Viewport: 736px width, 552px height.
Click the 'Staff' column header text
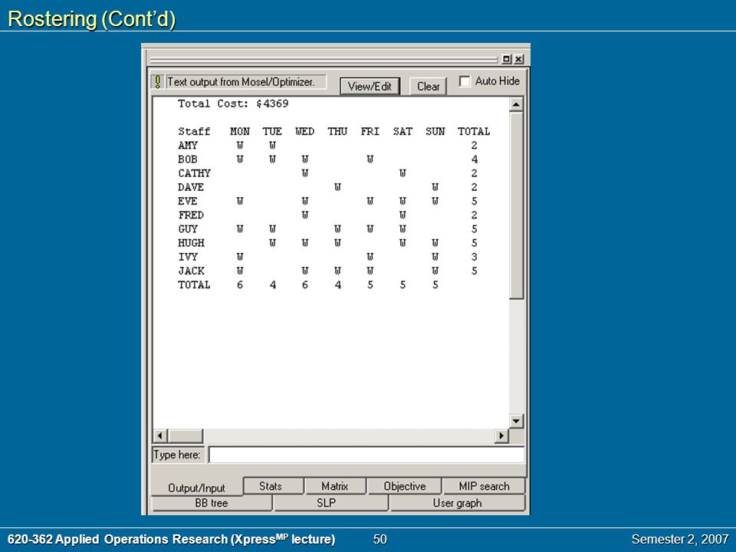click(x=194, y=131)
